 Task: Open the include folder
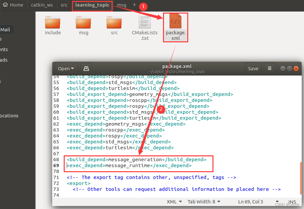52,26
